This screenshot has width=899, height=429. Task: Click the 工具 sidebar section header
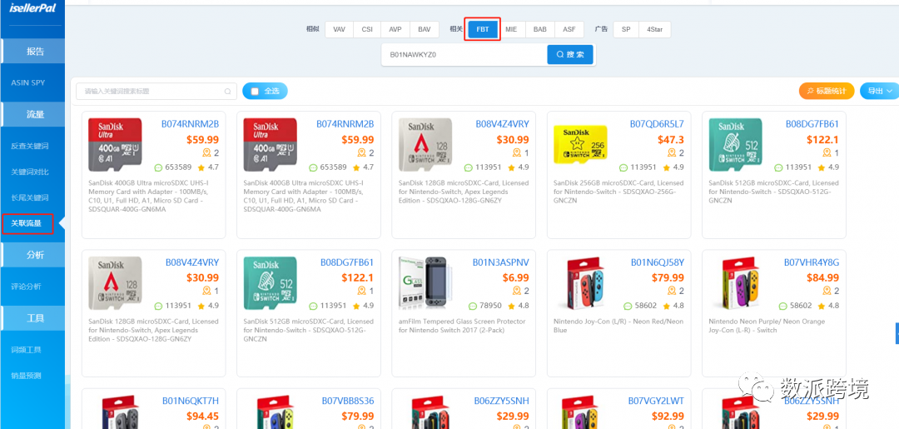click(x=32, y=317)
